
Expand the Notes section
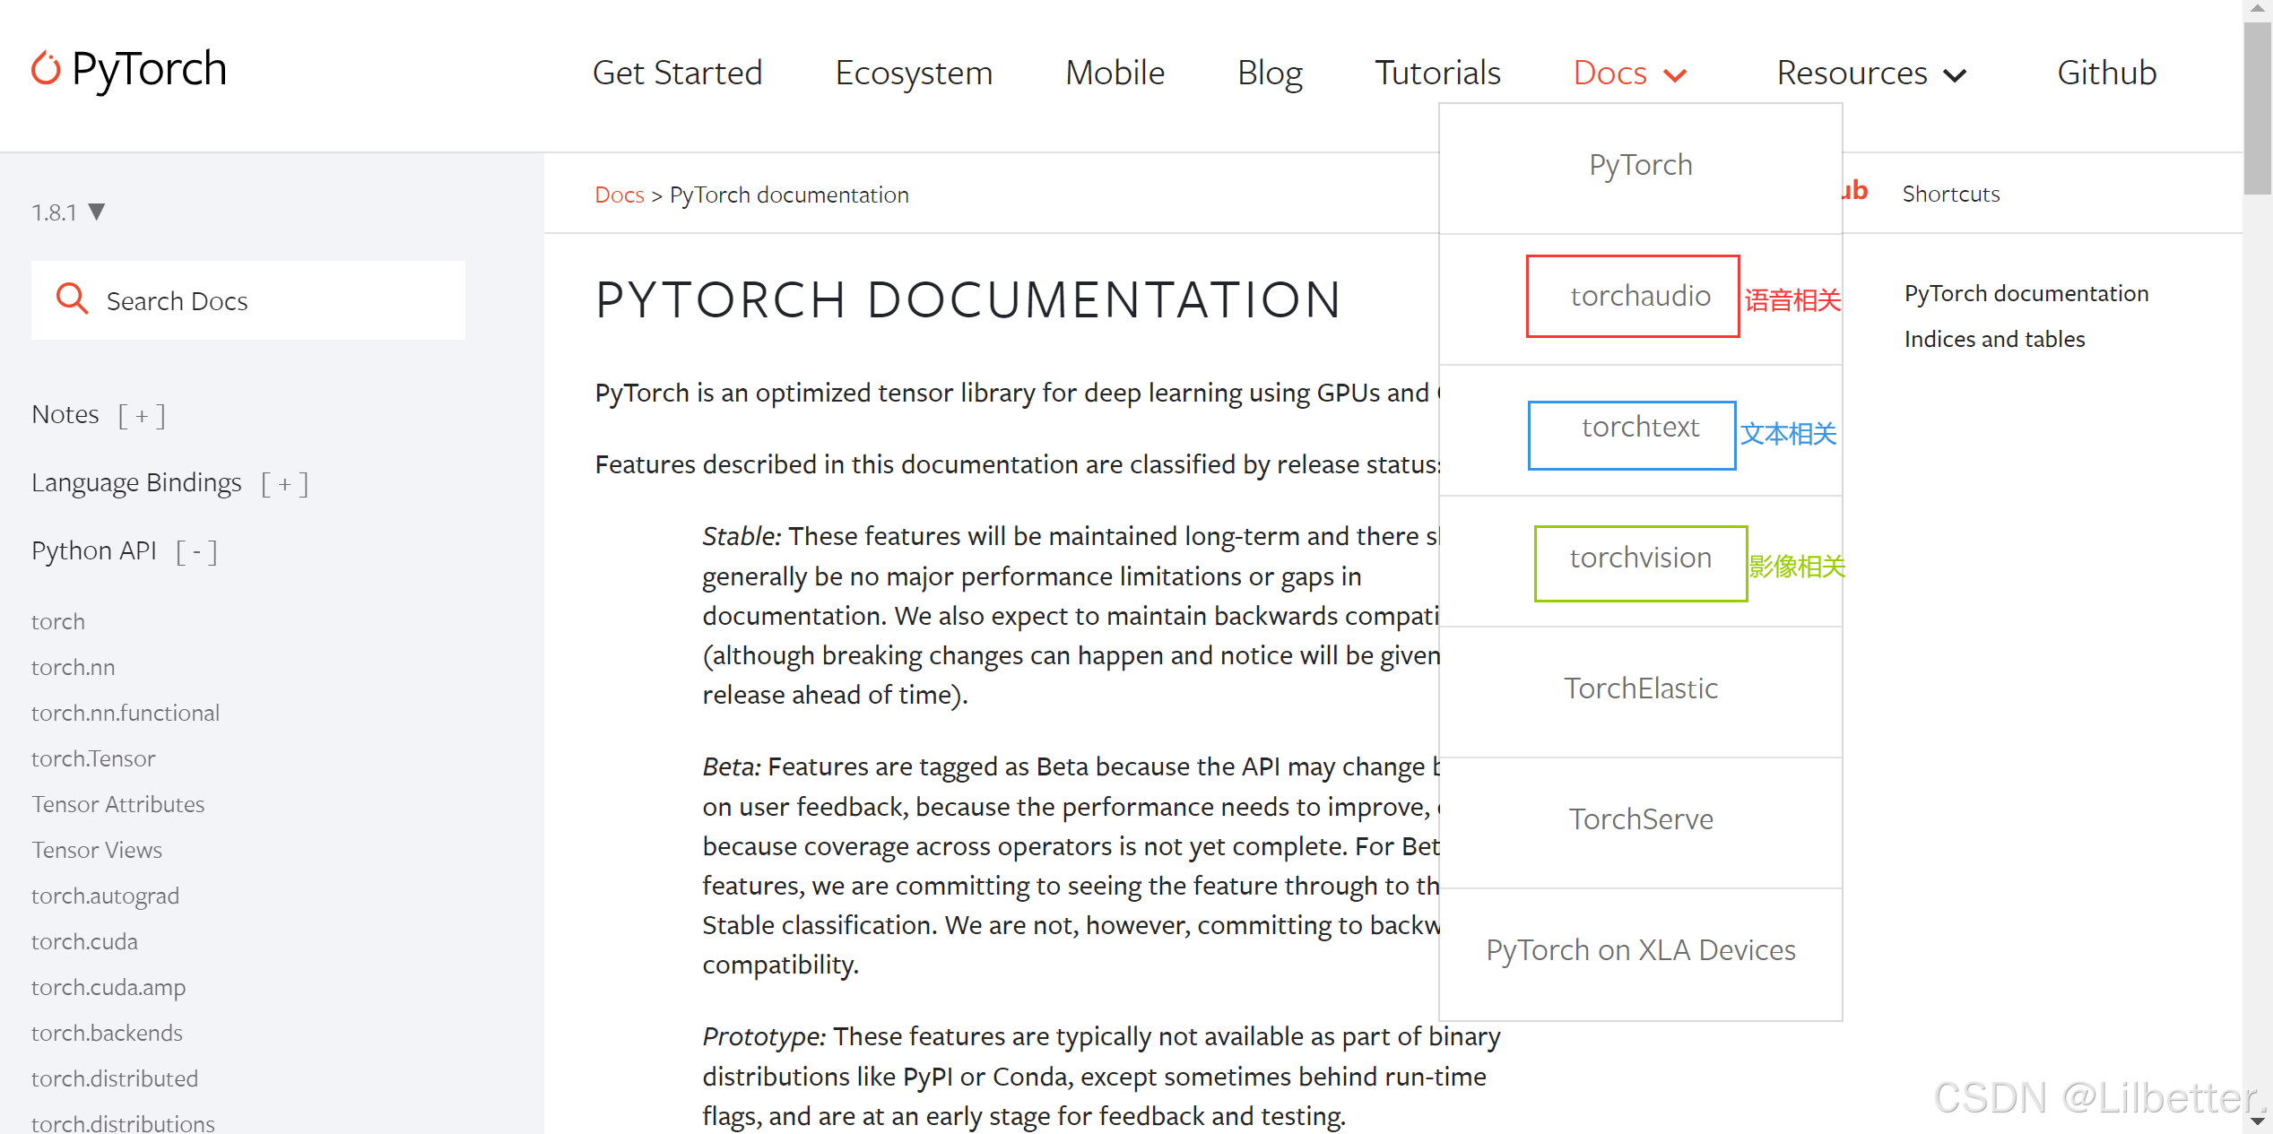tap(142, 415)
